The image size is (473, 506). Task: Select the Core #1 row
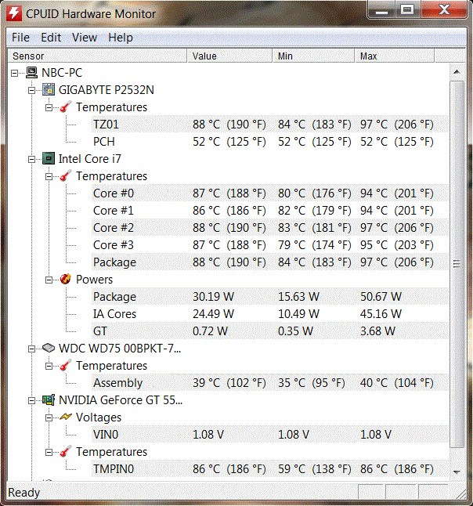[269, 211]
